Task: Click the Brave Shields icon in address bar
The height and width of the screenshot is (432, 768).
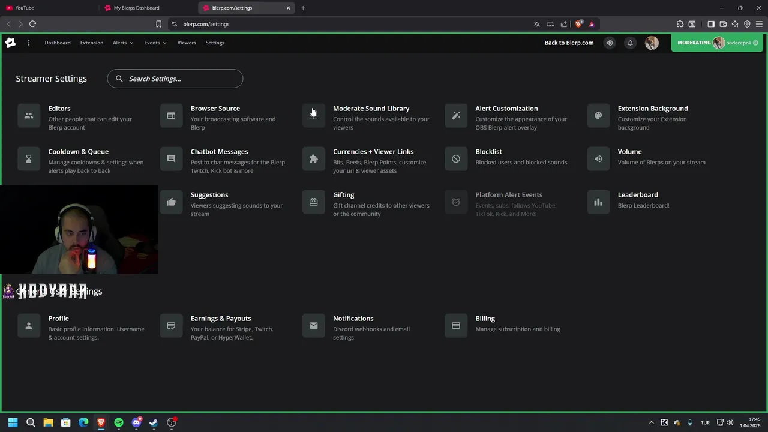Action: 578,24
